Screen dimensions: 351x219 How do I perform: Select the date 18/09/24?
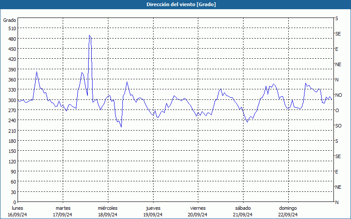coord(108,215)
